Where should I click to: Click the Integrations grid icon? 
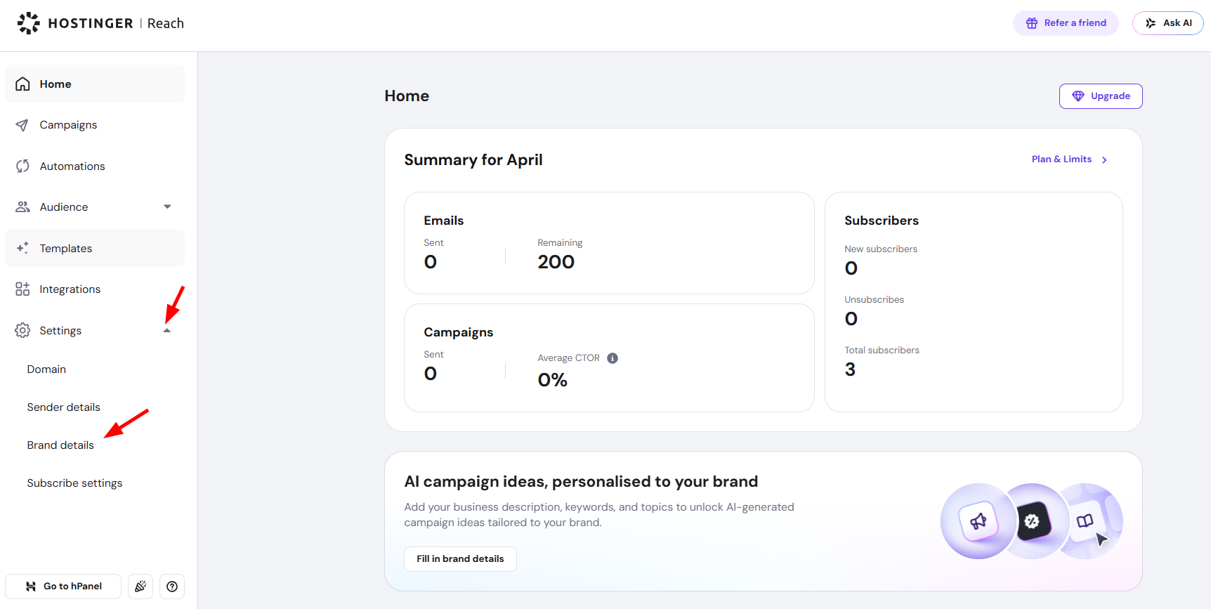pos(22,289)
